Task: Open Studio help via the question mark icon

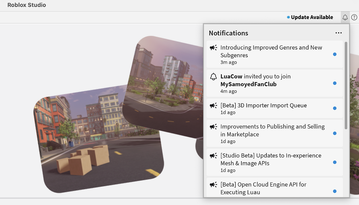Action: (x=354, y=17)
